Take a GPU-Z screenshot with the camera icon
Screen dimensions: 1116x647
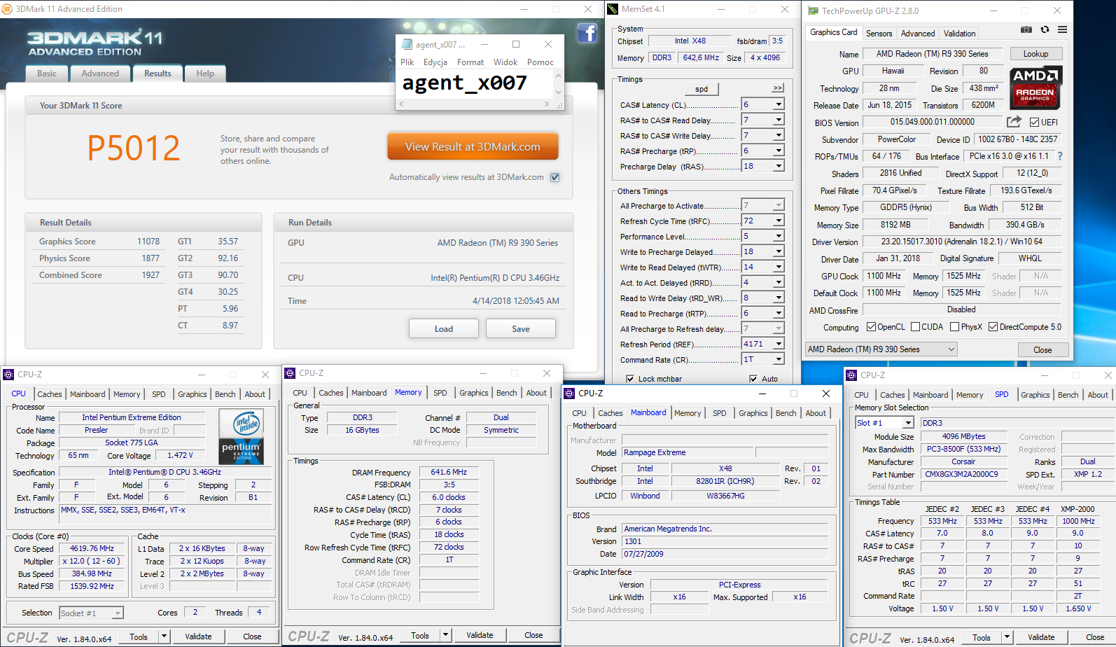[1026, 29]
